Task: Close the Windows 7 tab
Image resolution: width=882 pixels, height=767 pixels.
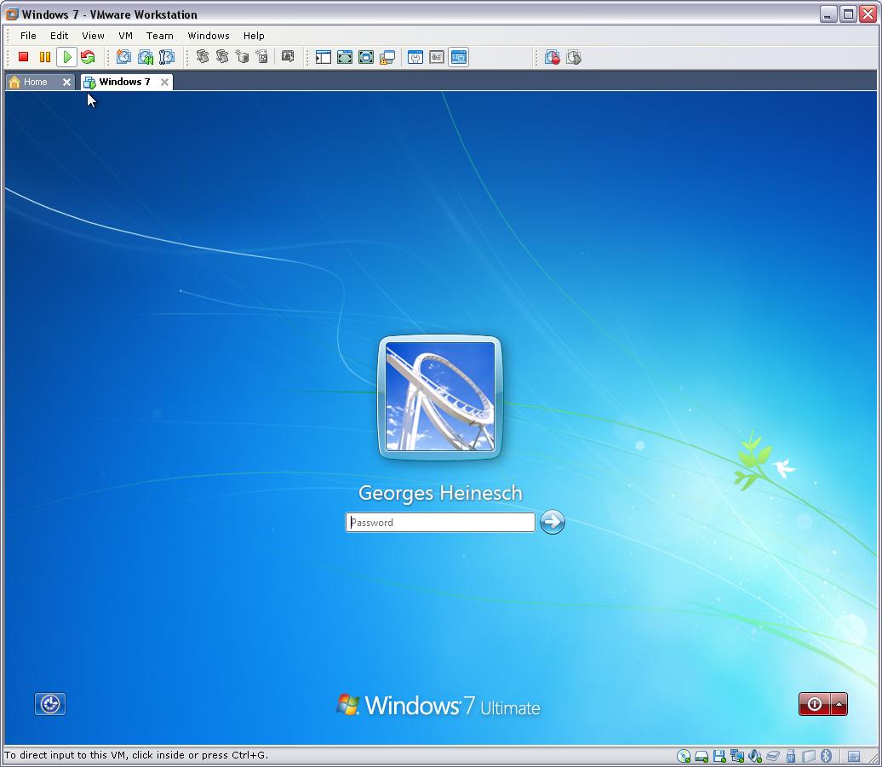Action: pos(164,82)
